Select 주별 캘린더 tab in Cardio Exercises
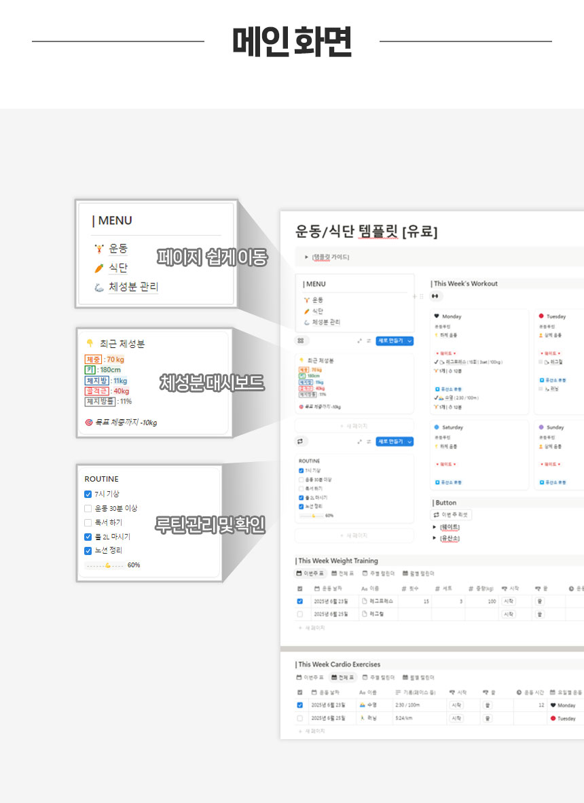 [378, 677]
